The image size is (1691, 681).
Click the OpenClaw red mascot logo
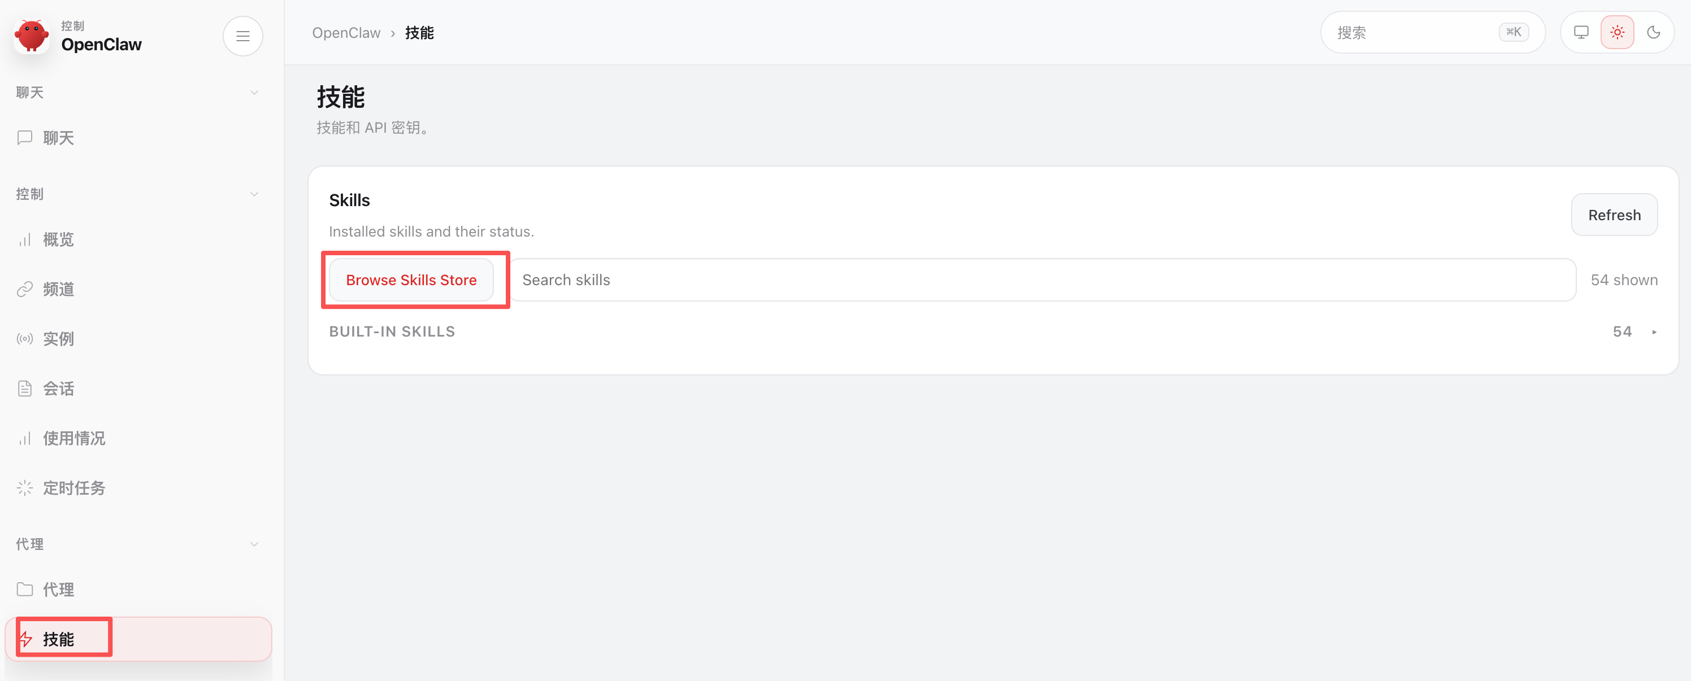(x=32, y=36)
